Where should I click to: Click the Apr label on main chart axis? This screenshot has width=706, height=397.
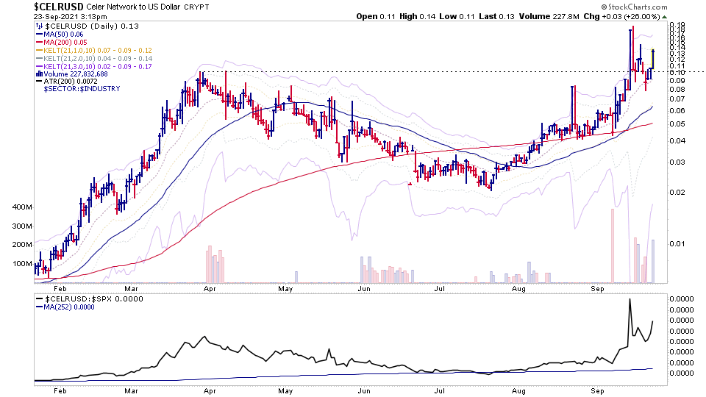(x=210, y=288)
